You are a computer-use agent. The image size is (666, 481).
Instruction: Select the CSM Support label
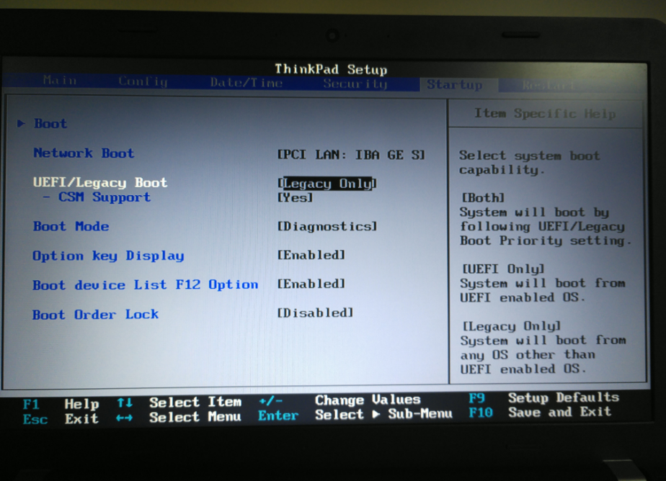[104, 197]
